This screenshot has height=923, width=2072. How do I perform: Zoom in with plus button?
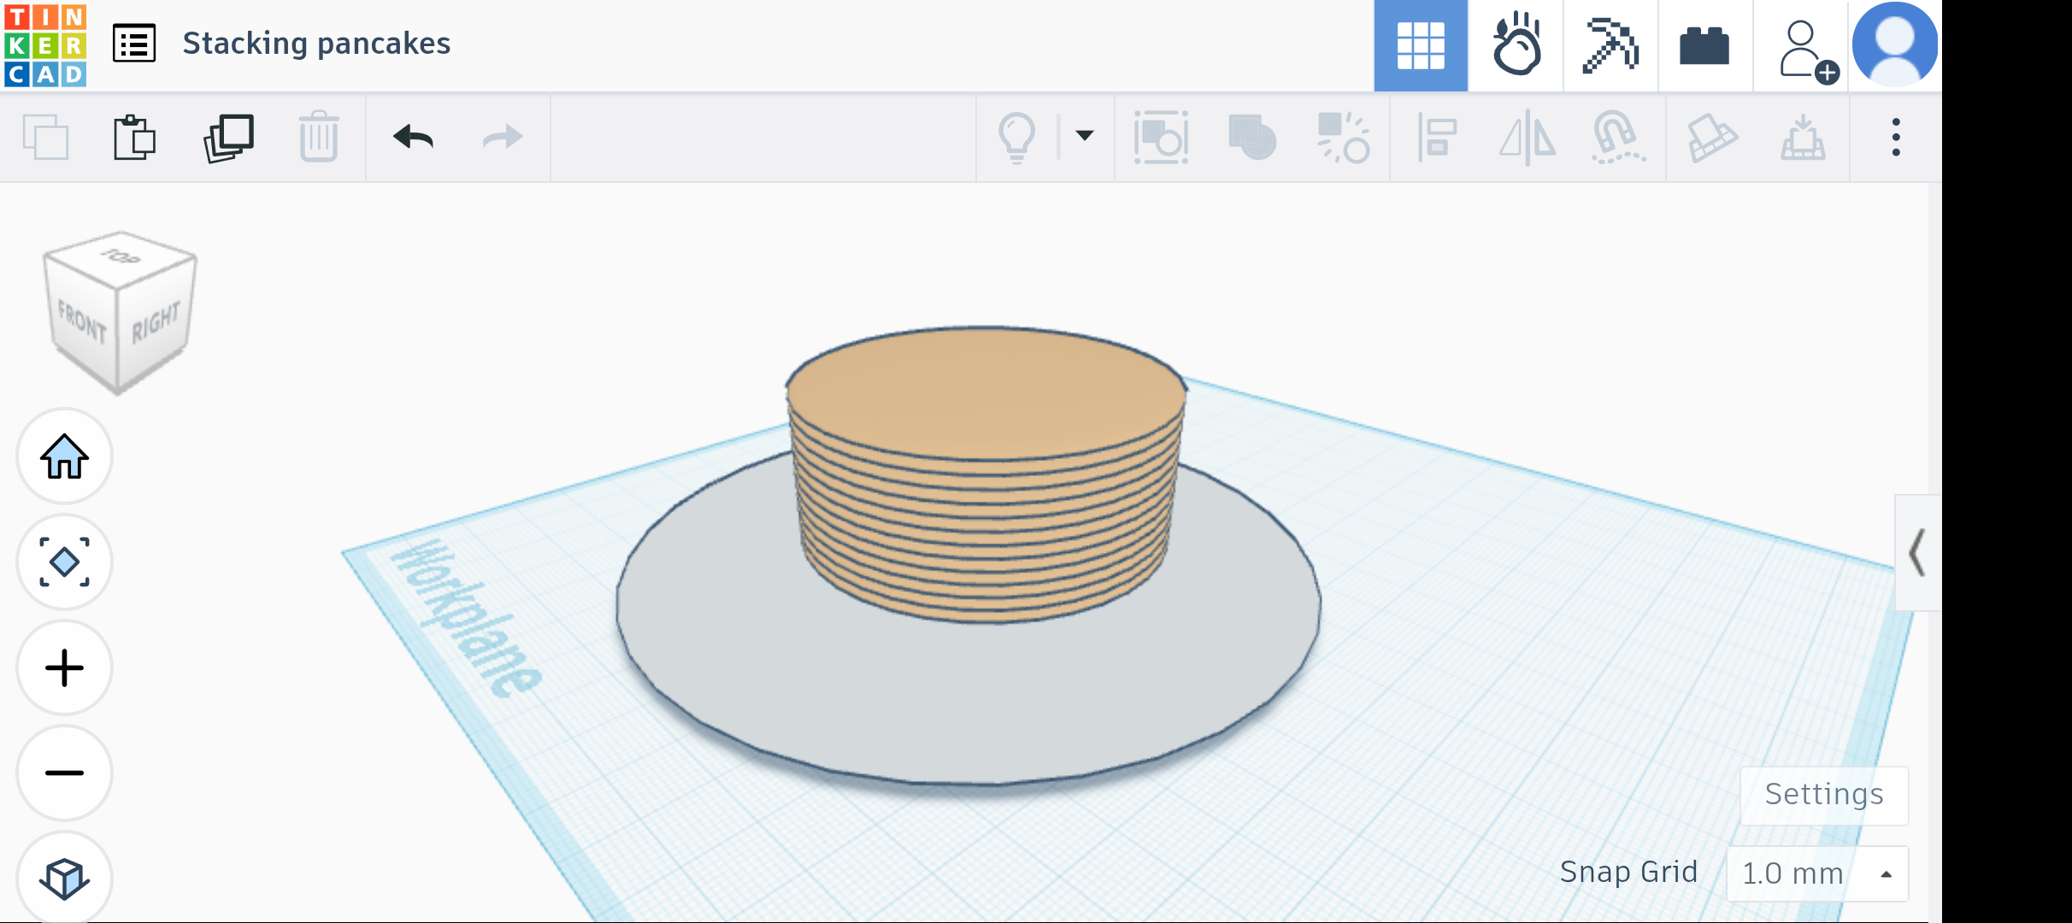coord(64,667)
